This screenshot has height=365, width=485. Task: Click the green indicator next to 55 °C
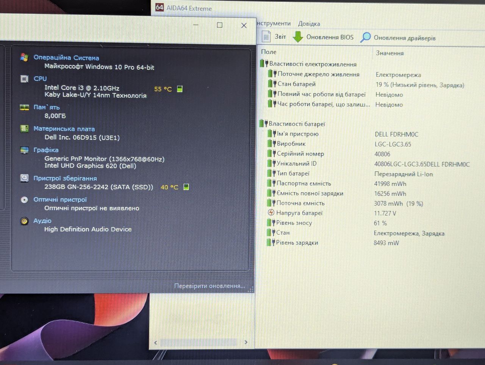[180, 89]
